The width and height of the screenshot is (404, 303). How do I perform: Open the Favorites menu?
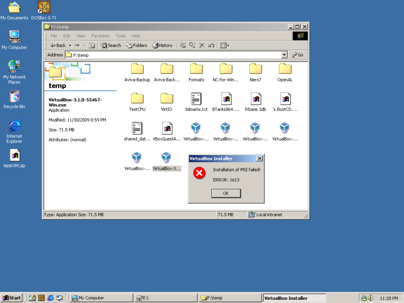tap(100, 36)
